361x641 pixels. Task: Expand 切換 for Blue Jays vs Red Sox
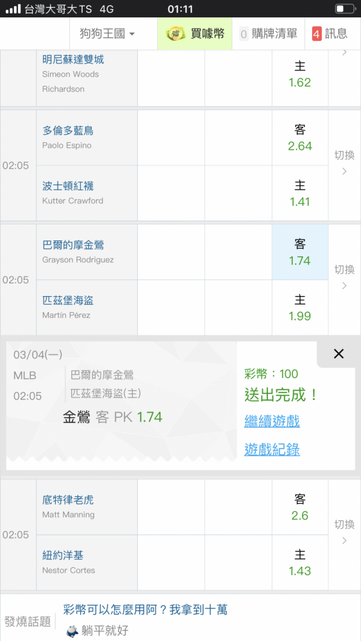(x=344, y=163)
